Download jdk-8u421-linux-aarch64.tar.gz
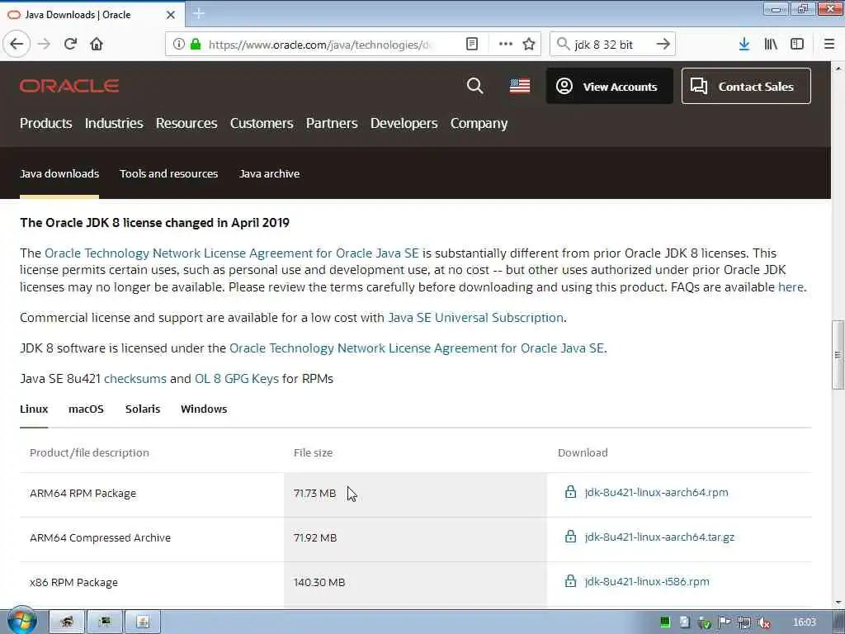The image size is (845, 634). pyautogui.click(x=659, y=537)
